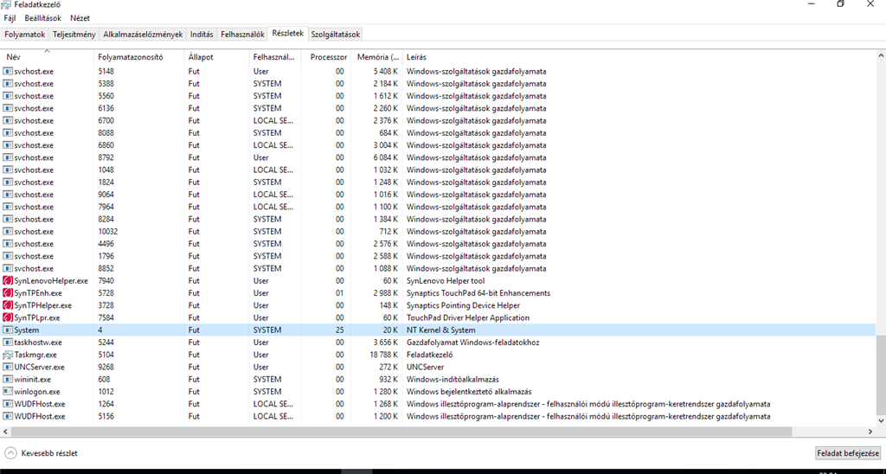Sort by the Processzor column header
The width and height of the screenshot is (886, 474).
click(326, 57)
